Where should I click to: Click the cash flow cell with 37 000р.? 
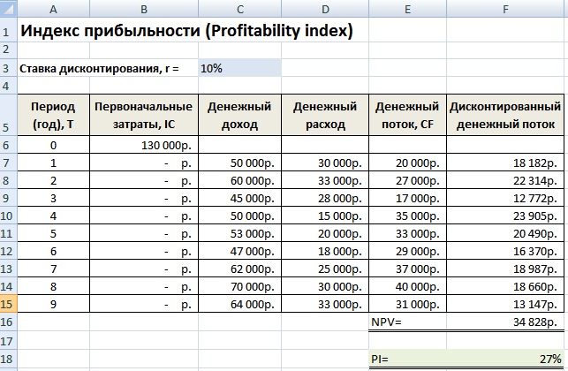[407, 269]
